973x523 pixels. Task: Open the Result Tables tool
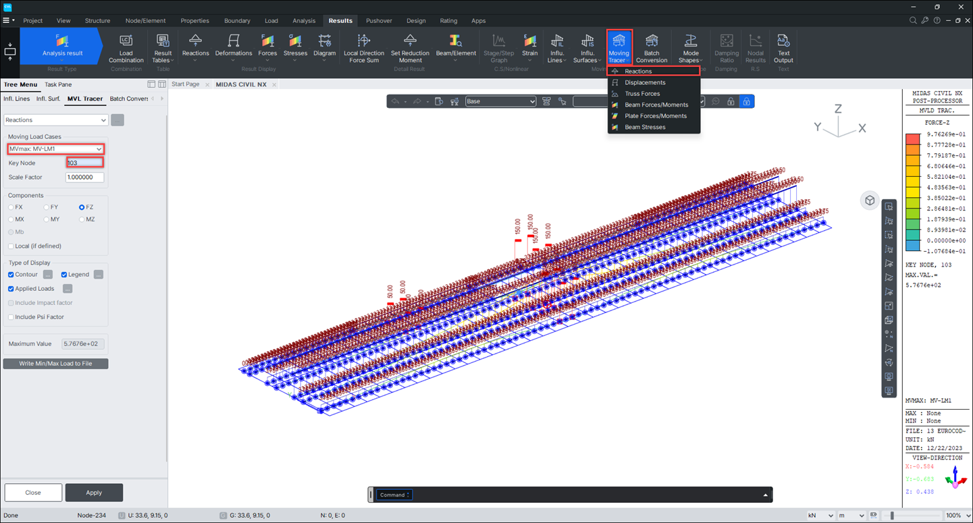tap(163, 49)
